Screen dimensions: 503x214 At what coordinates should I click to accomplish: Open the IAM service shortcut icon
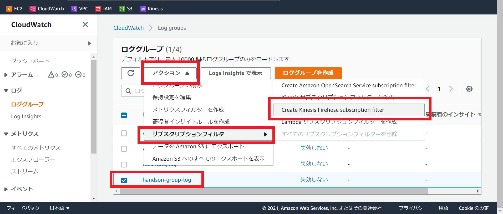click(98, 9)
